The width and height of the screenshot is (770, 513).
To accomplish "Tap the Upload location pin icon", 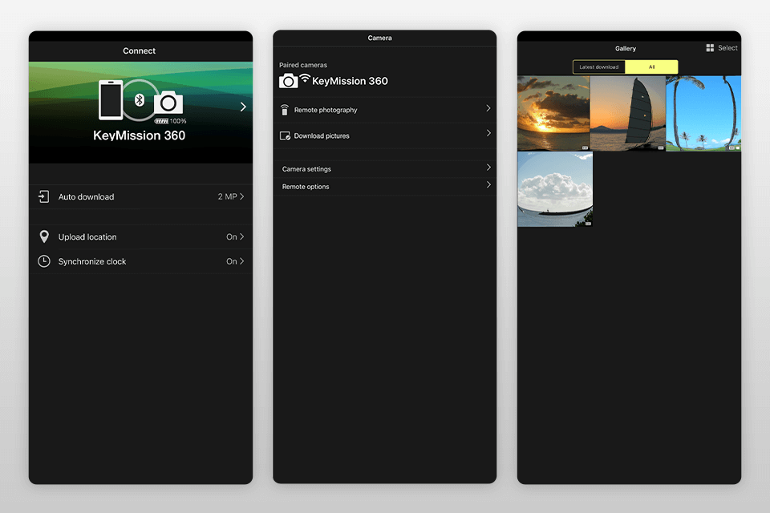I will [46, 236].
